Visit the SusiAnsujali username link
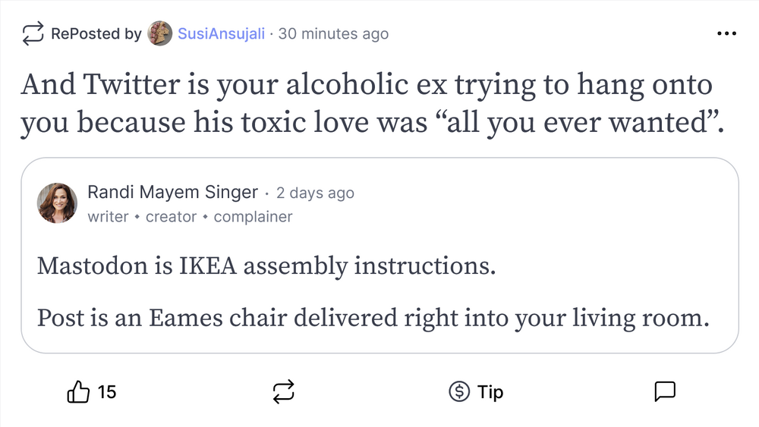759x427 pixels. tap(222, 33)
